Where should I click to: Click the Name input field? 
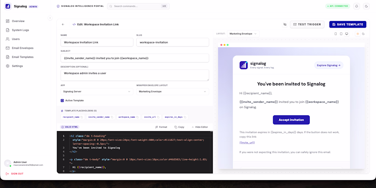click(x=97, y=42)
